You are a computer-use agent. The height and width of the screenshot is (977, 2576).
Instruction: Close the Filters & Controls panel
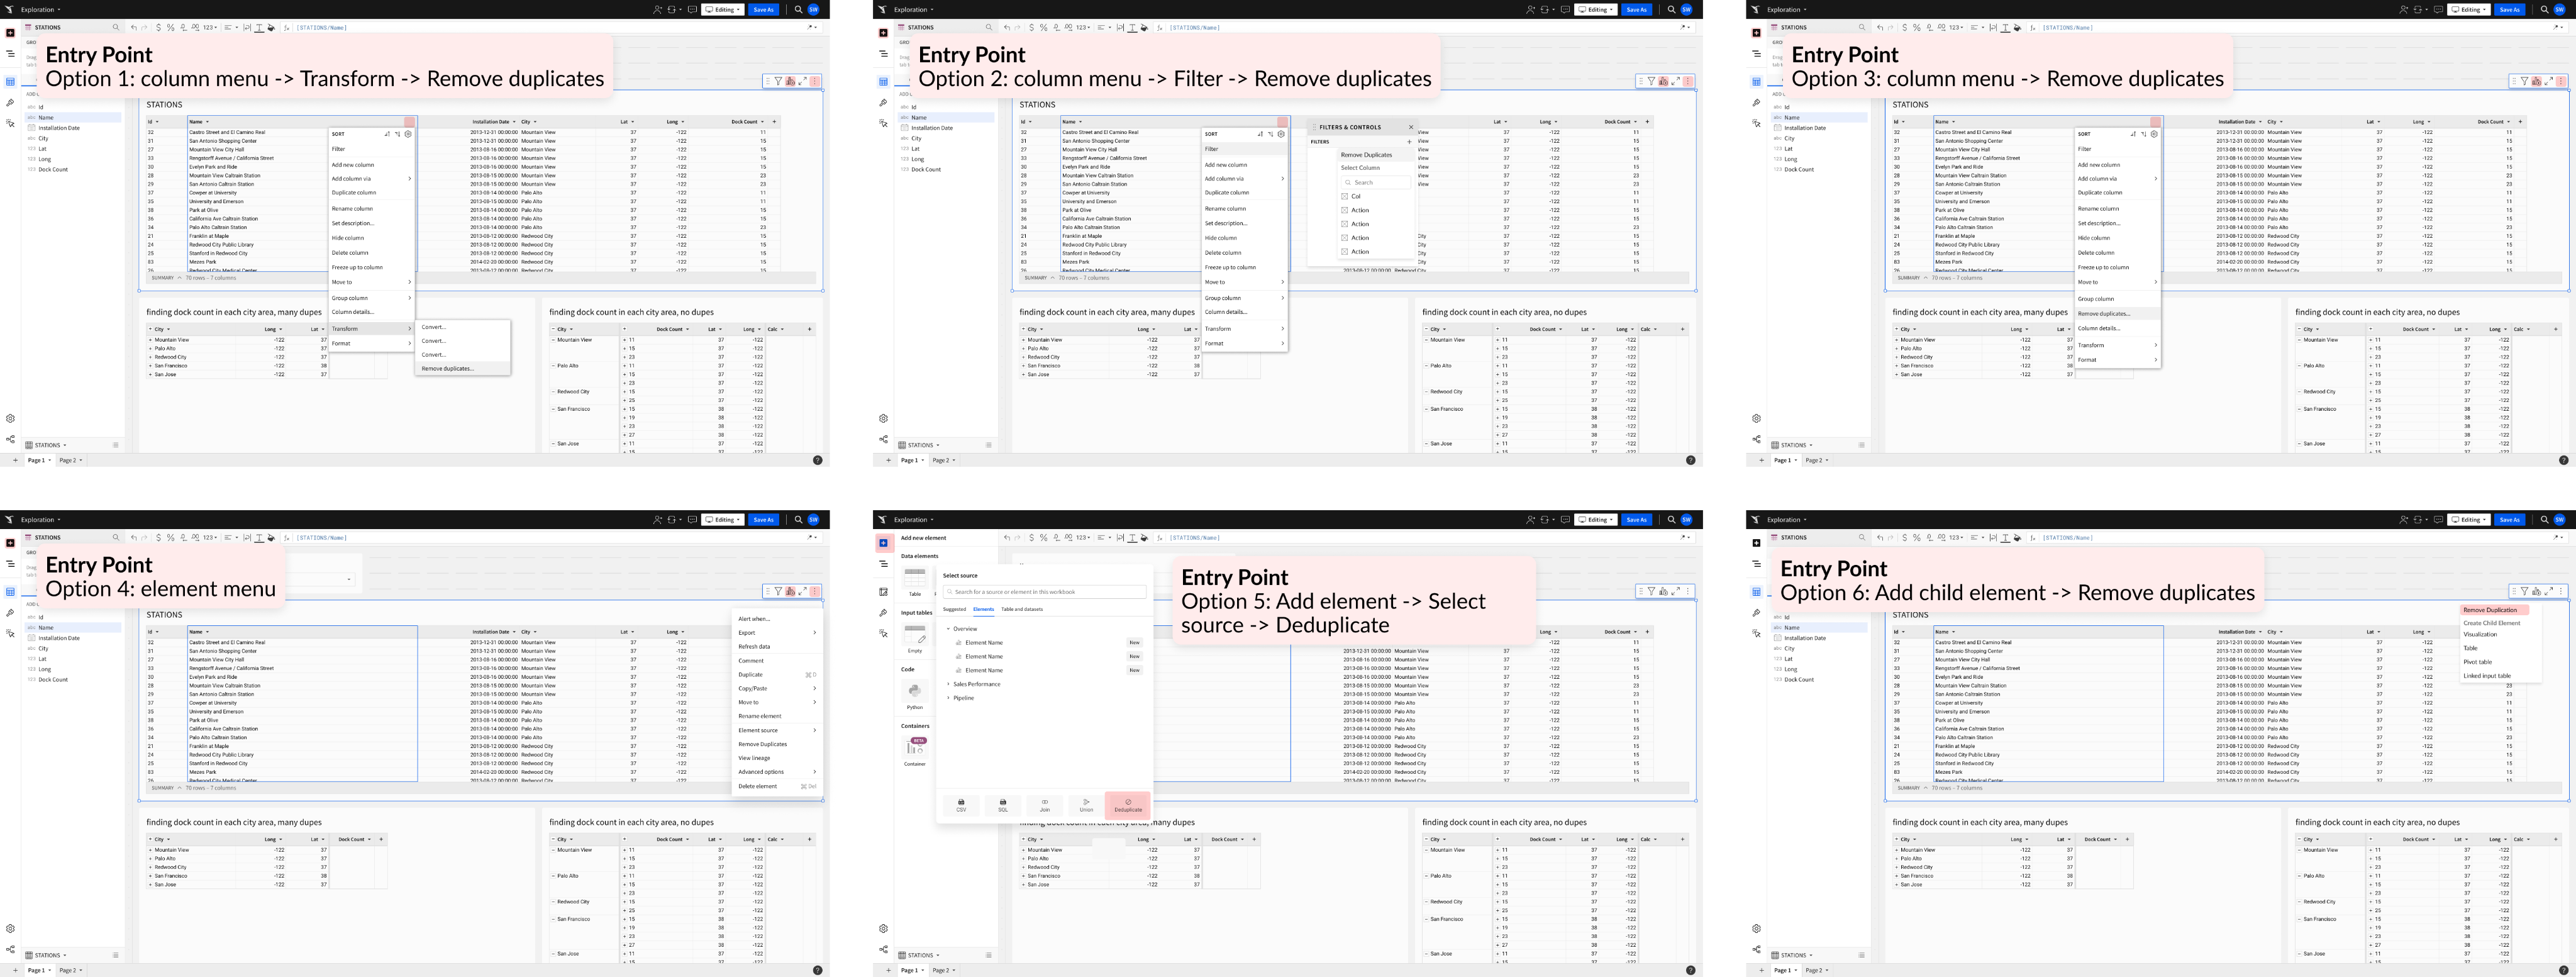click(x=1411, y=127)
